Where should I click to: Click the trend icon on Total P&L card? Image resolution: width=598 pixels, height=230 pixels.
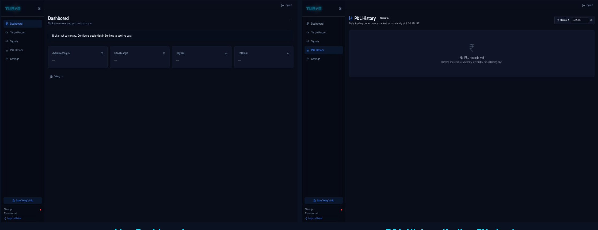pos(288,54)
